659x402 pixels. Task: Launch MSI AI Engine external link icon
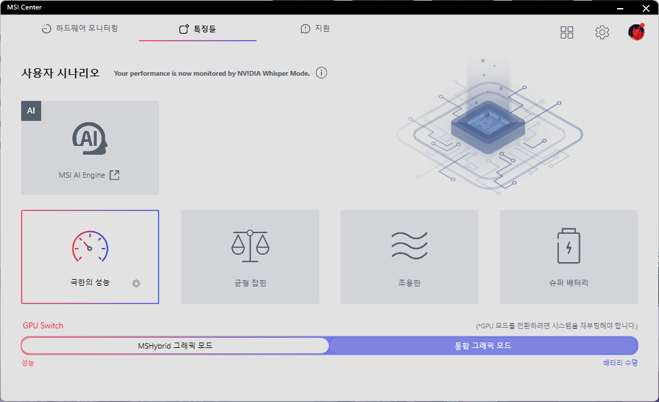click(x=114, y=175)
